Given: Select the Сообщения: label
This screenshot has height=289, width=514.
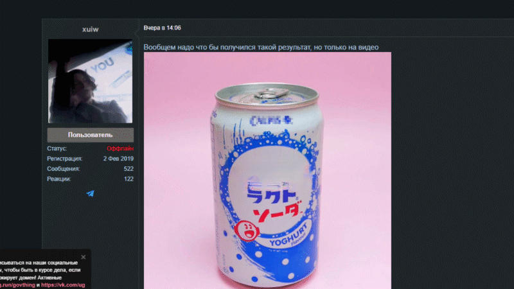Looking at the screenshot, I should pyautogui.click(x=63, y=169).
